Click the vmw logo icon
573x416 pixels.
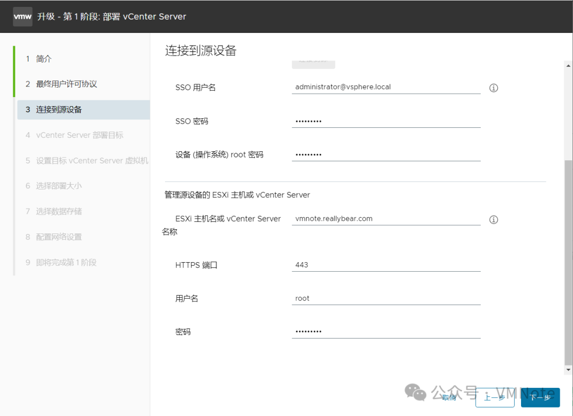23,16
